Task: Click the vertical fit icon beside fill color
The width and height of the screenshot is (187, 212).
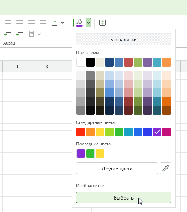Action: (102, 23)
